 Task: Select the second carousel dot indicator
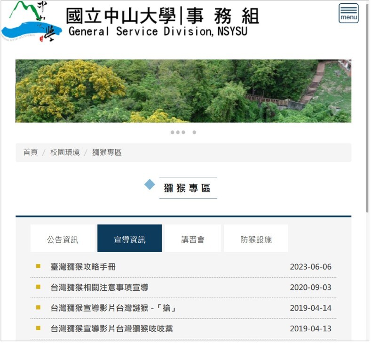[x=178, y=132]
